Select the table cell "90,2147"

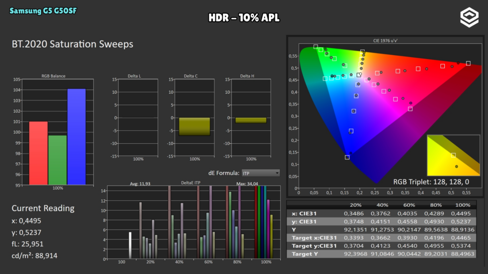[x=409, y=230]
